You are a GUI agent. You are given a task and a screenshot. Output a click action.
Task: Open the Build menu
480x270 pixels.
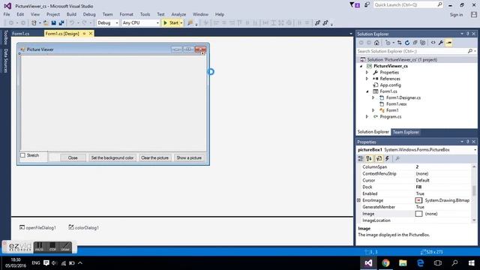(x=71, y=14)
